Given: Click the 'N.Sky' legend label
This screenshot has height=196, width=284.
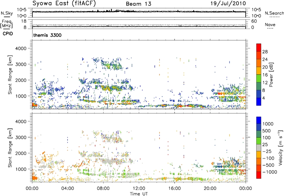Looking at the screenshot, I should coord(7,13).
